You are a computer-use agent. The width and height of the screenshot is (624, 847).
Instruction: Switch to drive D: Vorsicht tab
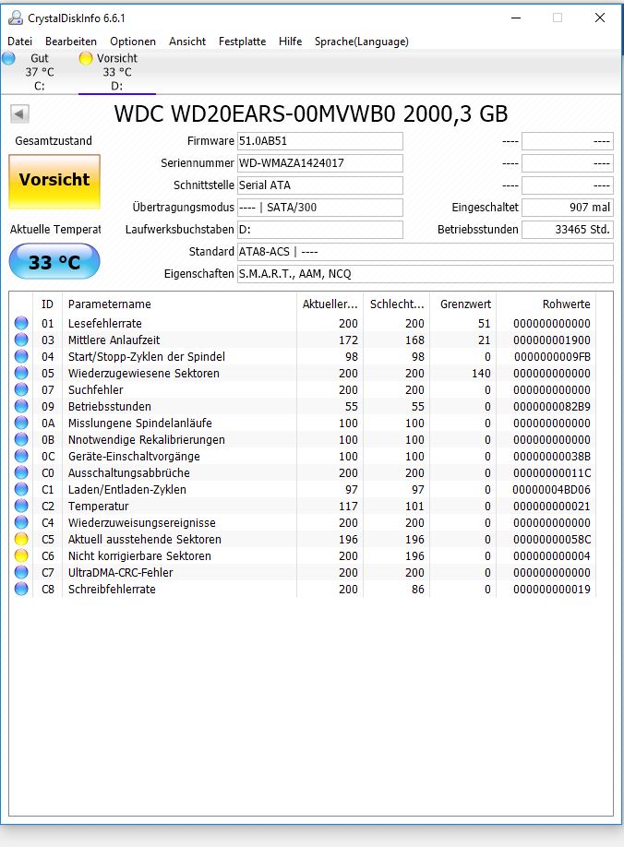116,72
